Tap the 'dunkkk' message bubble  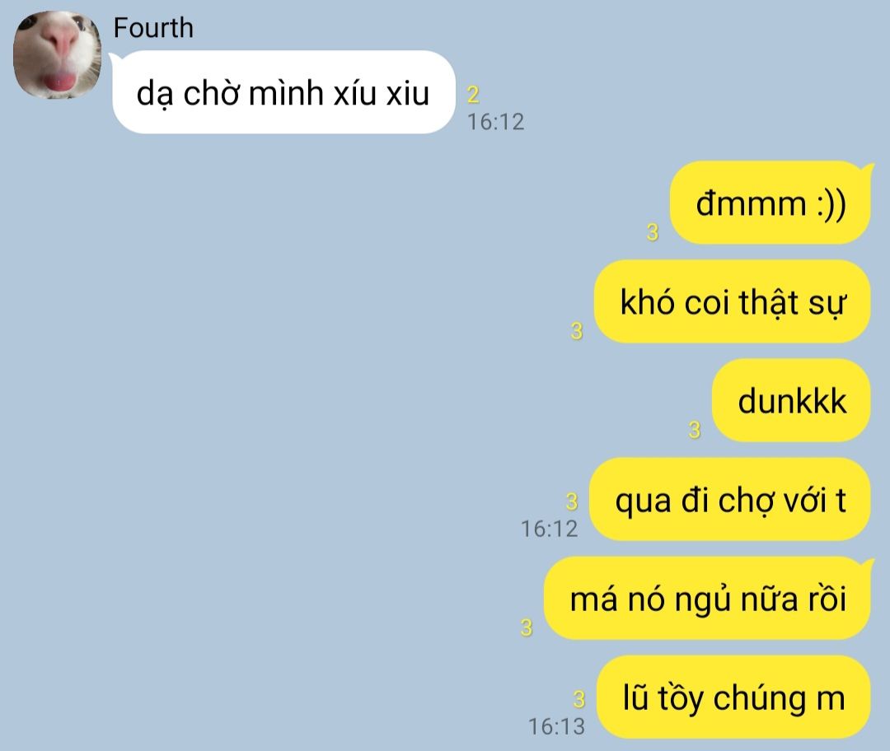pyautogui.click(x=791, y=400)
